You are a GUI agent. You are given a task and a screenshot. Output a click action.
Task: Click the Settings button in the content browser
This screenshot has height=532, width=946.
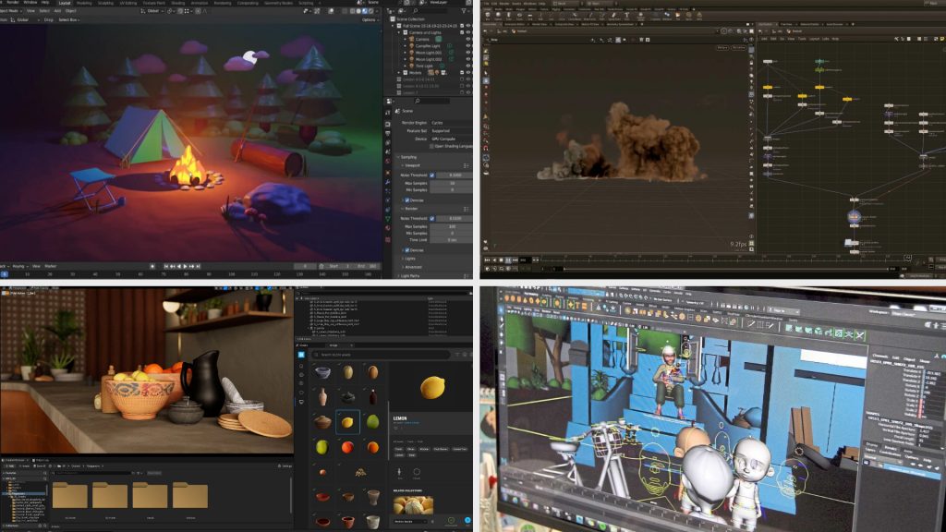(x=285, y=465)
